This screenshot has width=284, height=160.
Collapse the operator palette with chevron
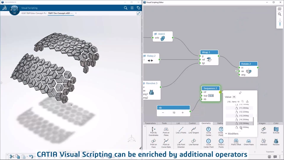pos(145,126)
